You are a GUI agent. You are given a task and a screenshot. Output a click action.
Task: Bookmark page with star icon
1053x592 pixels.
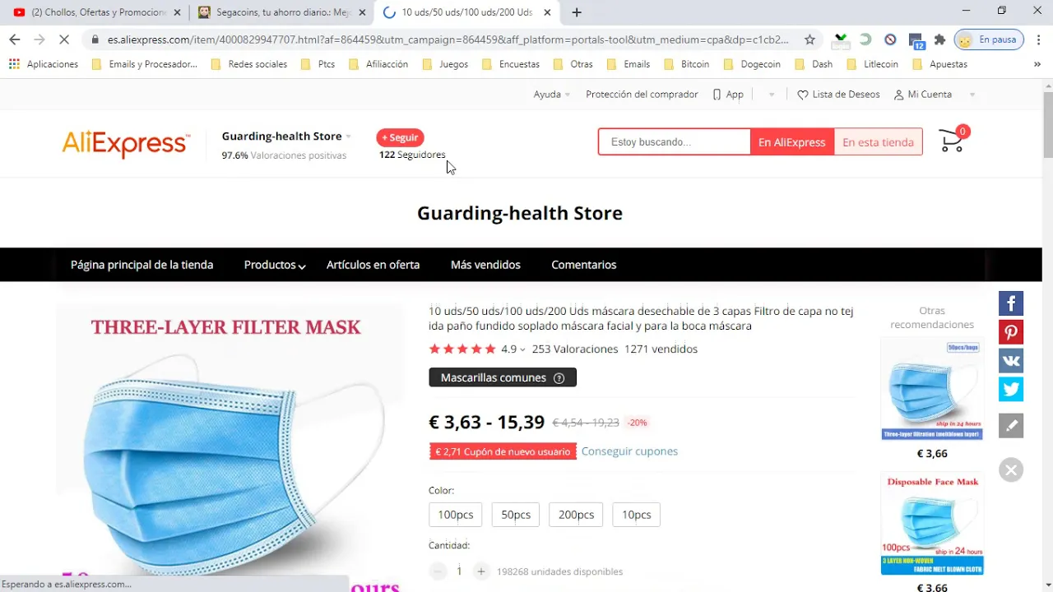click(x=809, y=39)
